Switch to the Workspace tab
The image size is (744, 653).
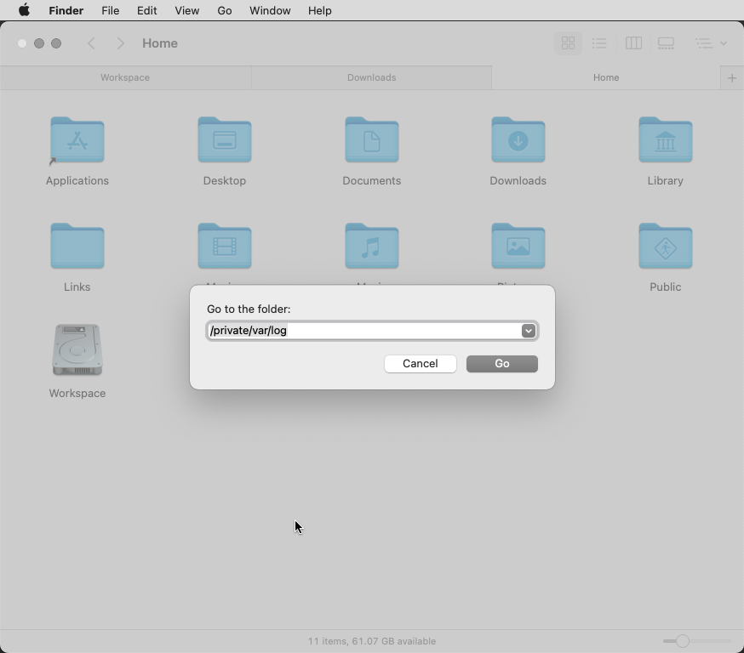(125, 77)
